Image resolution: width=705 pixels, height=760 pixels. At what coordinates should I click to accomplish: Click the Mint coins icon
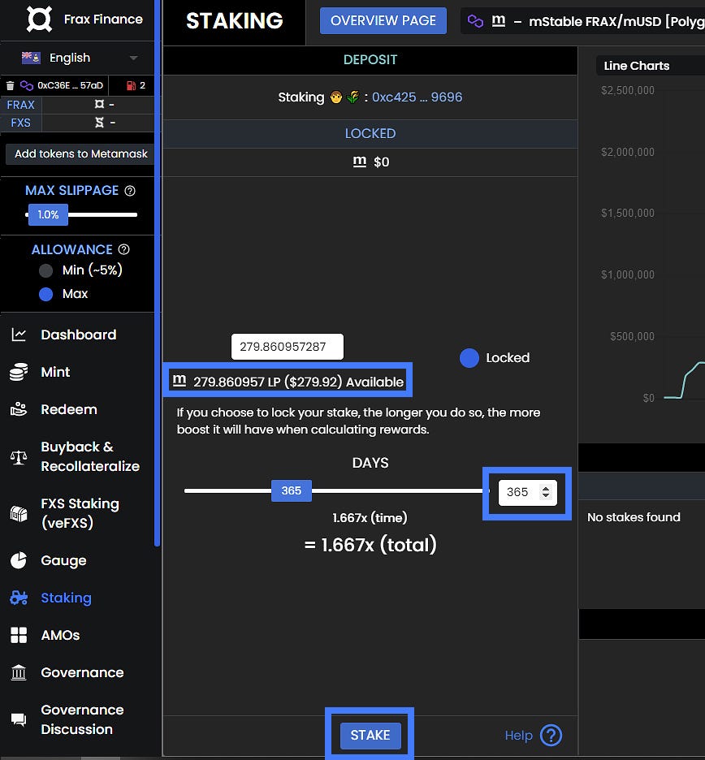coord(19,372)
